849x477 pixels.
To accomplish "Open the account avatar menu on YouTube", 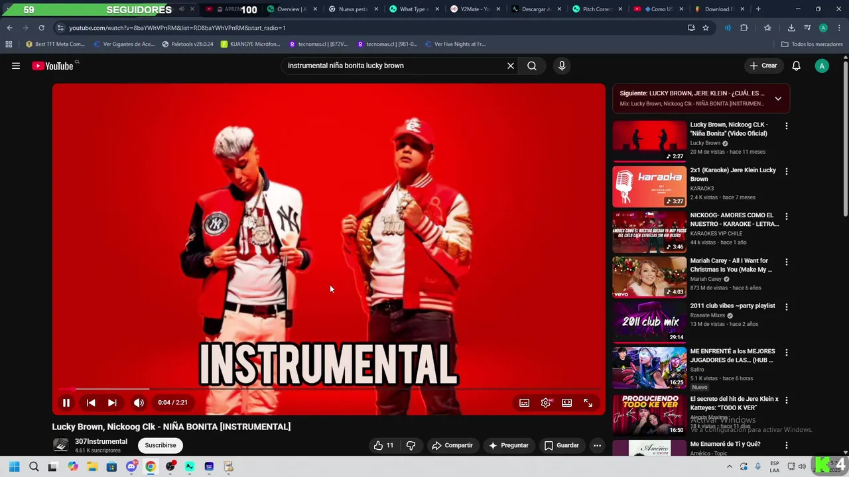I will coord(822,66).
